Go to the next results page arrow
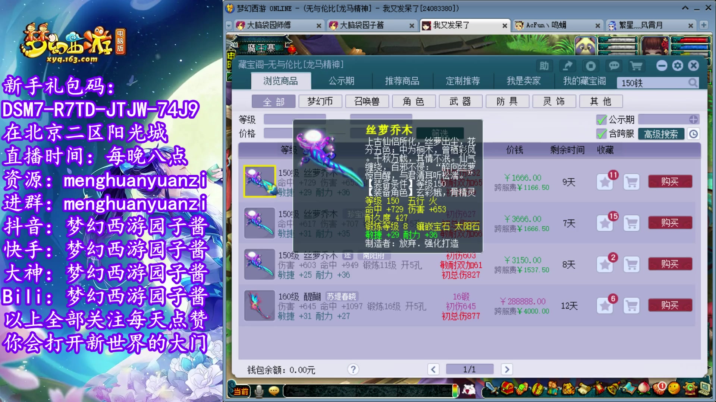This screenshot has height=402, width=716. [x=506, y=369]
